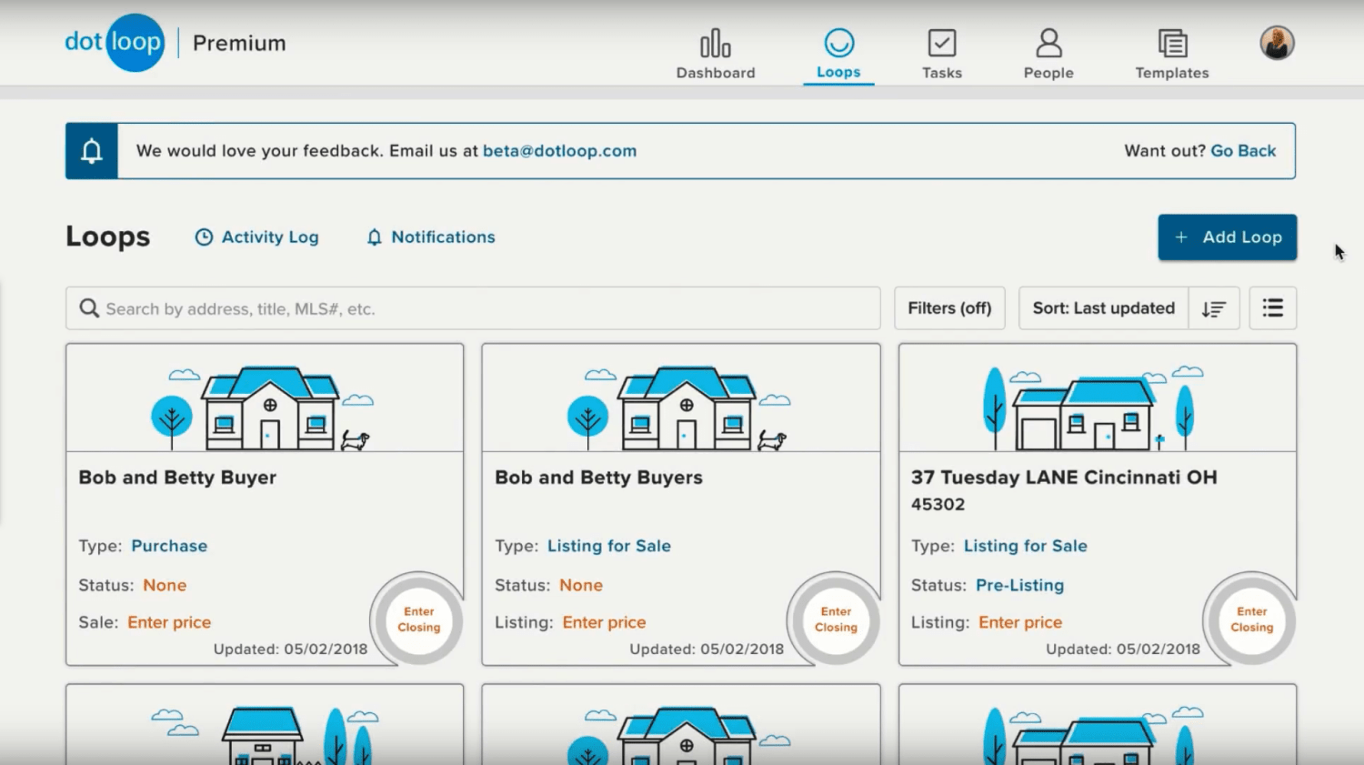This screenshot has height=765, width=1364.
Task: Click Enter price on the Listing for Sale loop
Action: 604,622
